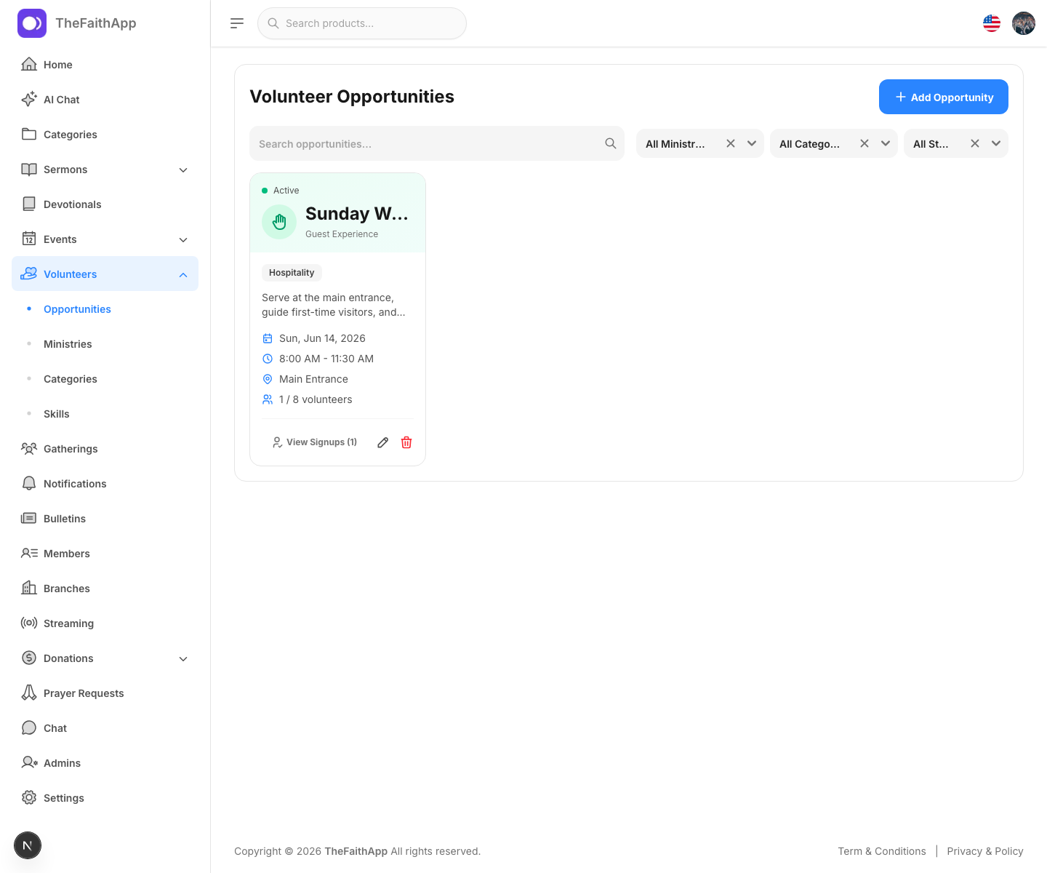Click Add Opportunity button

(x=944, y=97)
